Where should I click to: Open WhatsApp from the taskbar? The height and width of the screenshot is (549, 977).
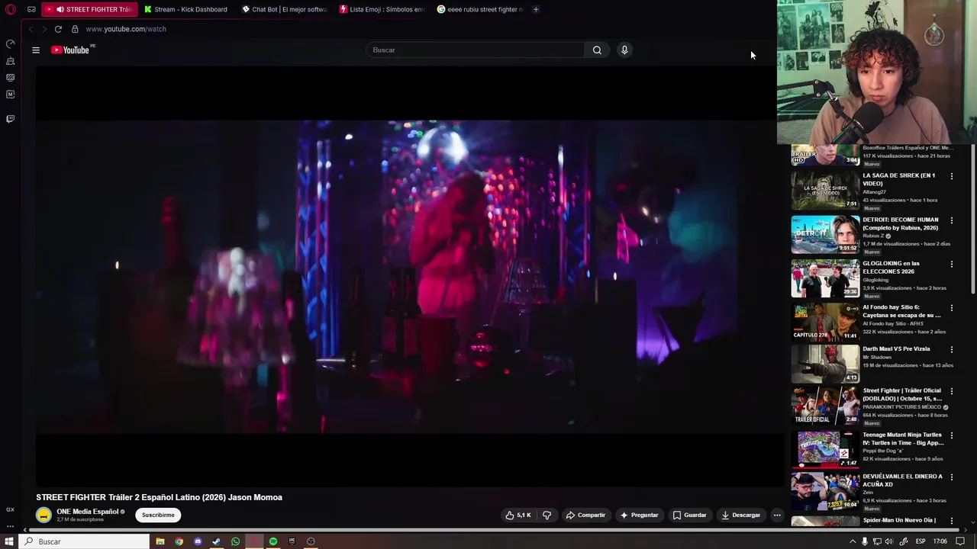click(x=235, y=541)
